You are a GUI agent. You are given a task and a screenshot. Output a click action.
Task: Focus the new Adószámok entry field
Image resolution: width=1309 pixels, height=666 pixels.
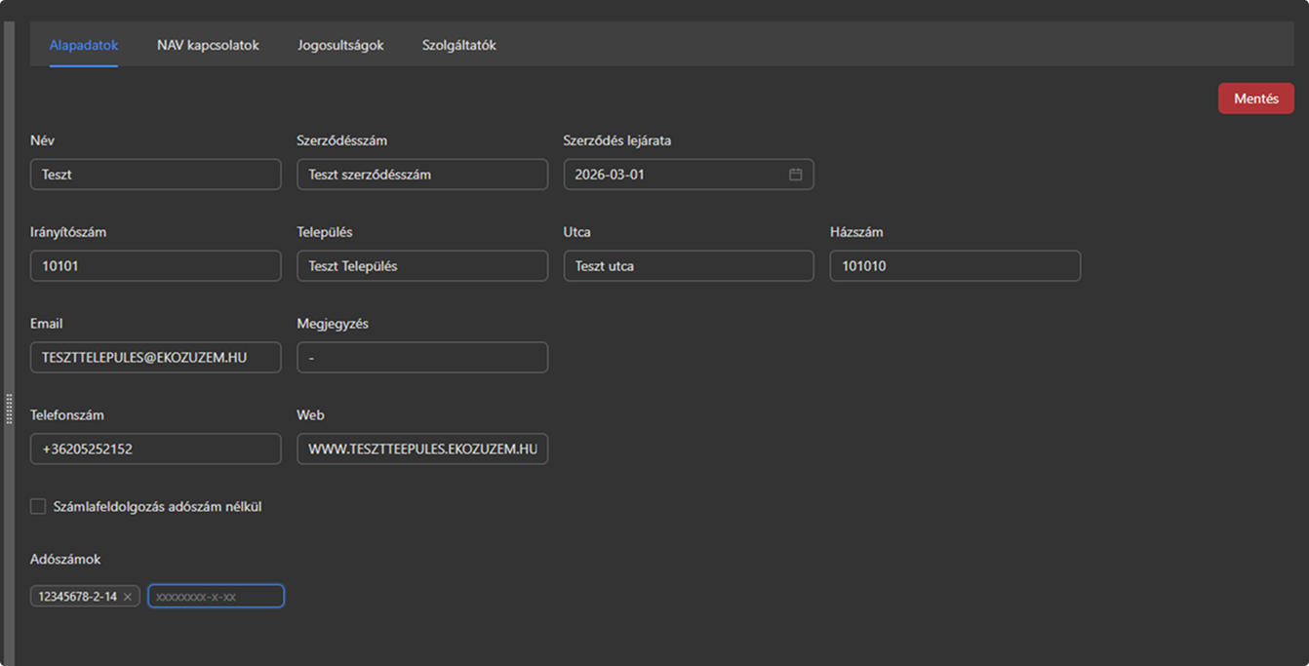click(216, 596)
